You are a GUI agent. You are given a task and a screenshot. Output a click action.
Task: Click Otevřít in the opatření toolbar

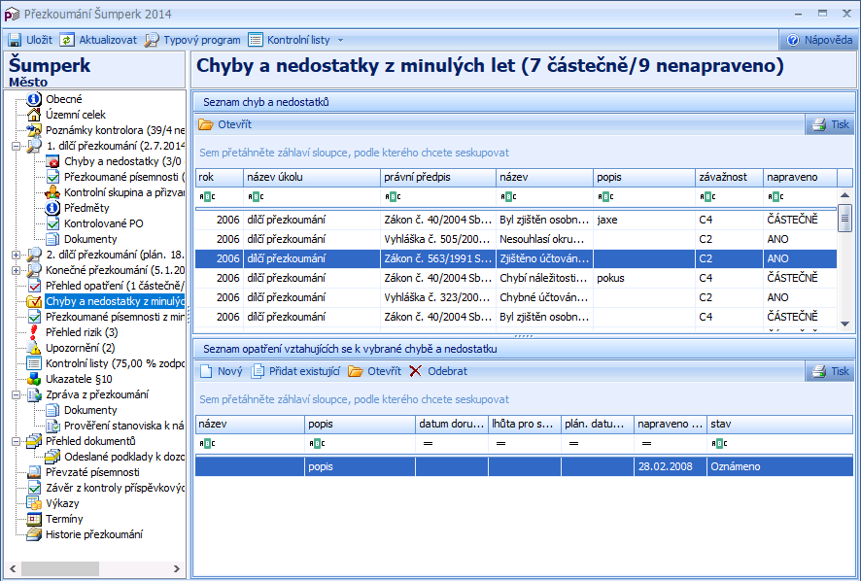(374, 371)
